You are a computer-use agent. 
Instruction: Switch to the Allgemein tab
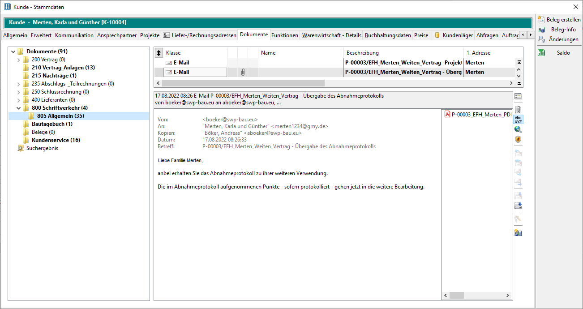pyautogui.click(x=15, y=35)
